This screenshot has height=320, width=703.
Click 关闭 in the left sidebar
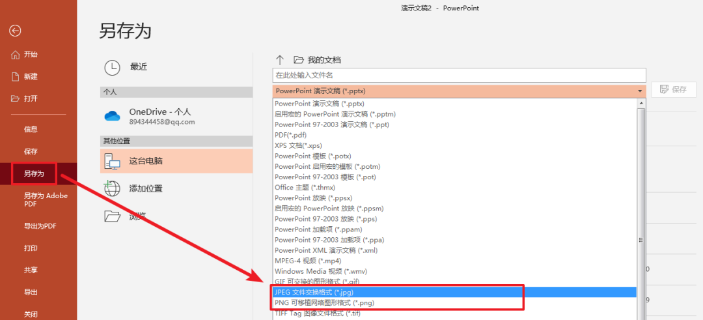(31, 313)
